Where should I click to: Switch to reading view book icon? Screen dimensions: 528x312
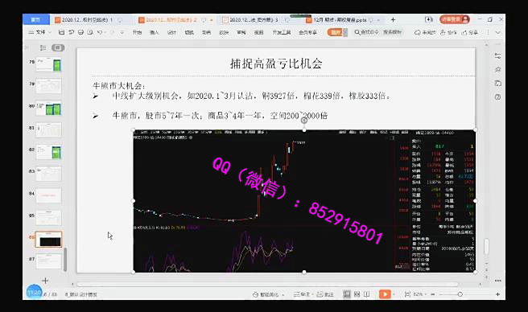click(x=367, y=294)
